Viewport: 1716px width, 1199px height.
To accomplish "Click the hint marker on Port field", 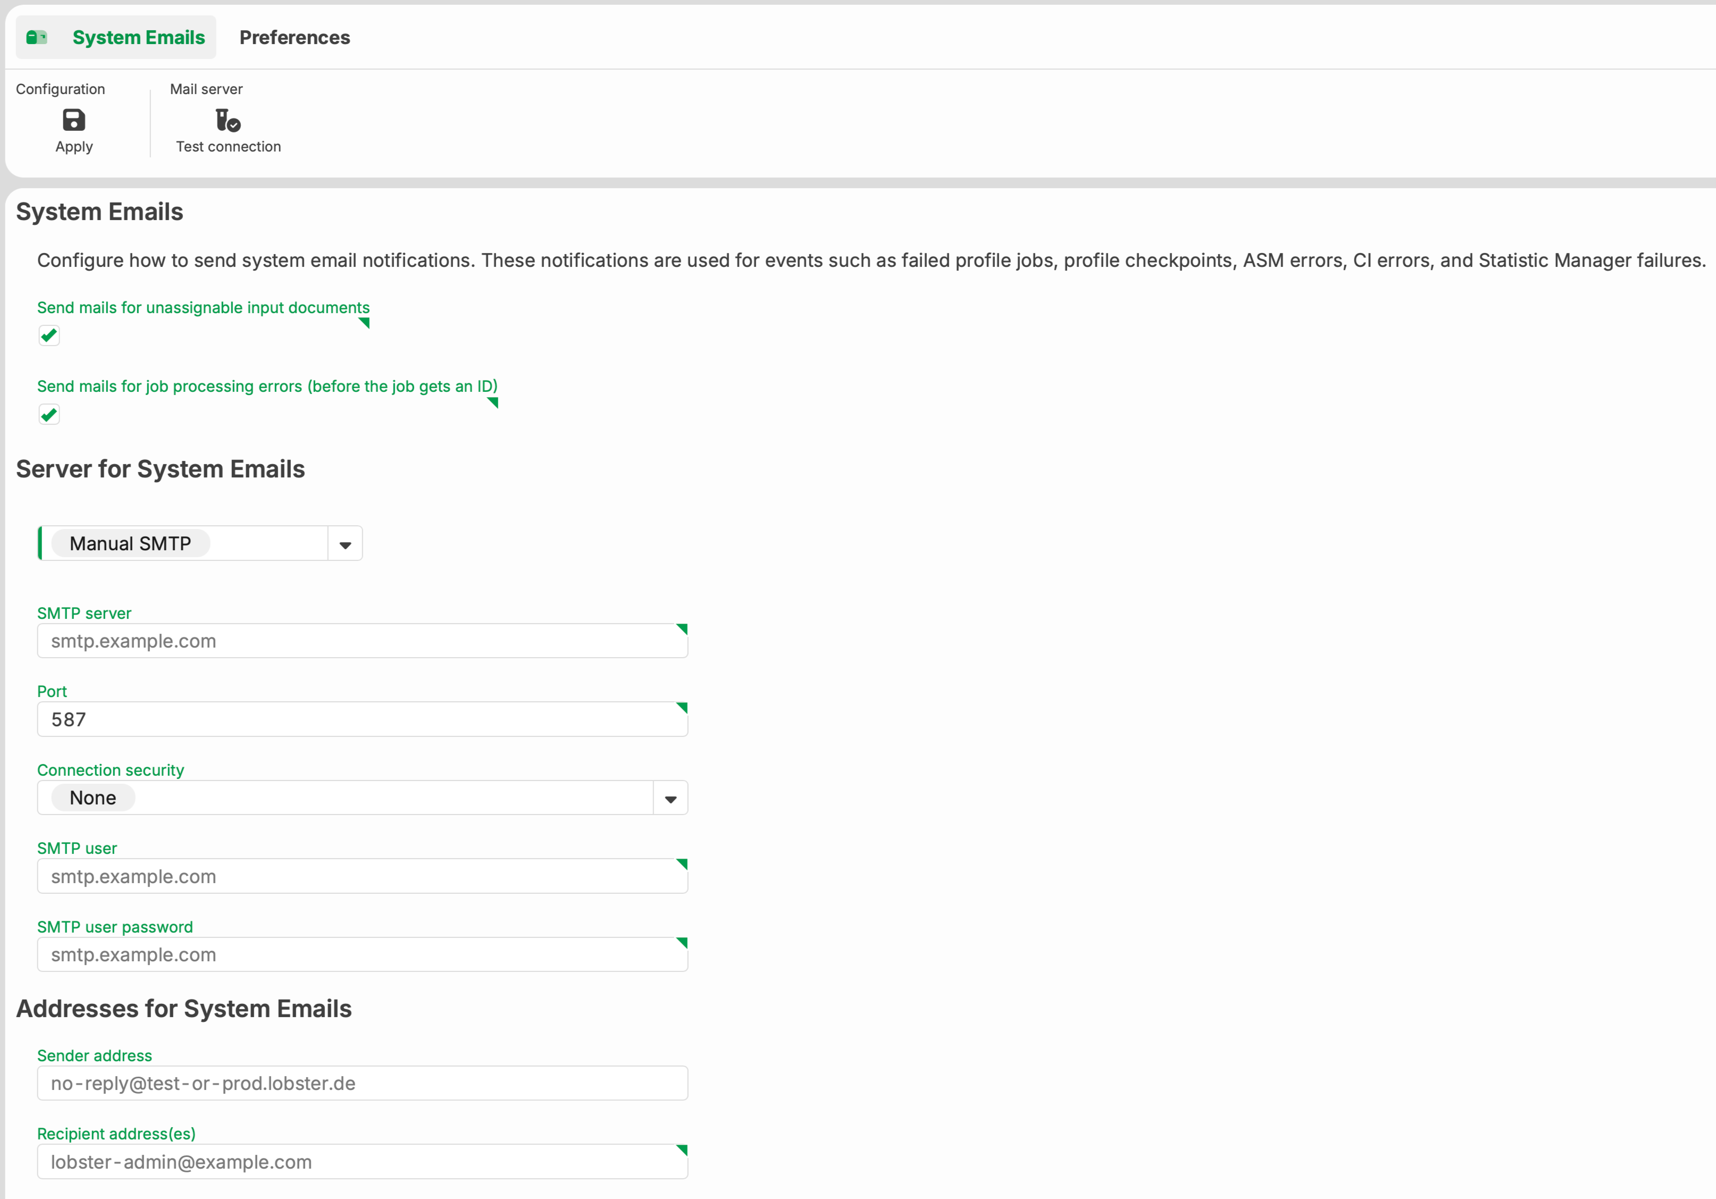I will (x=682, y=707).
